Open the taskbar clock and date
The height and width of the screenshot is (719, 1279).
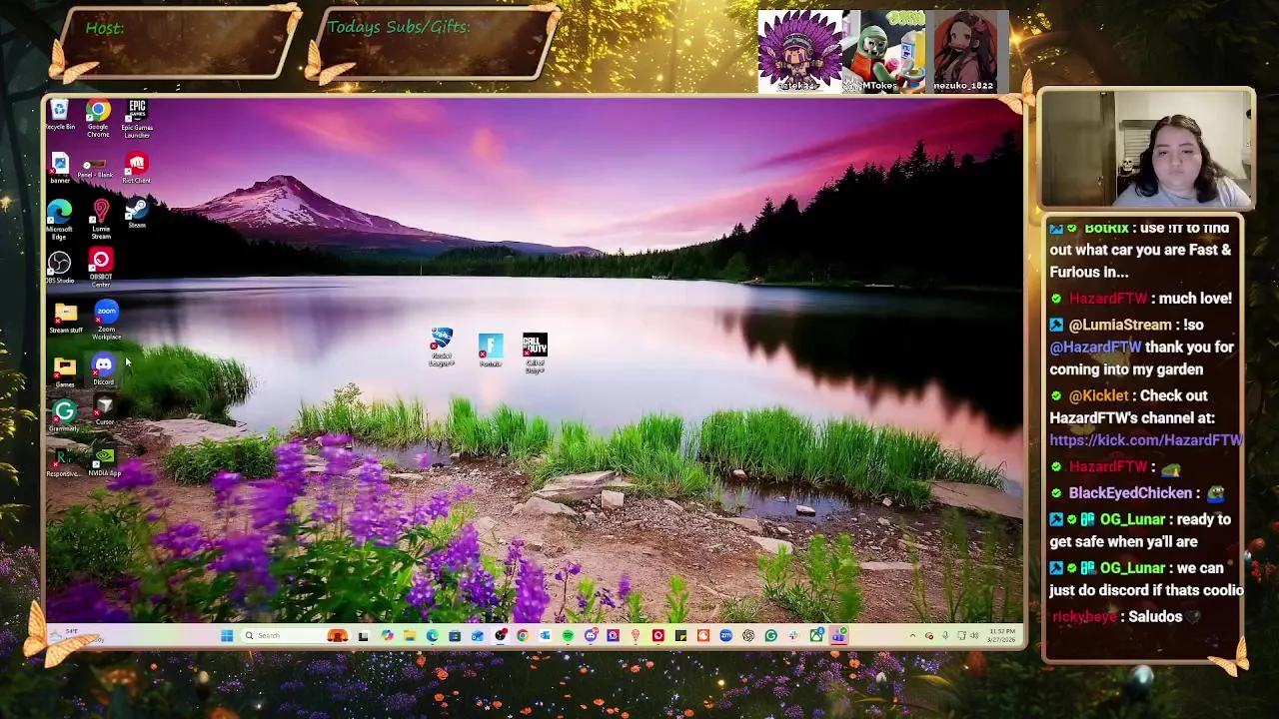pos(1002,635)
